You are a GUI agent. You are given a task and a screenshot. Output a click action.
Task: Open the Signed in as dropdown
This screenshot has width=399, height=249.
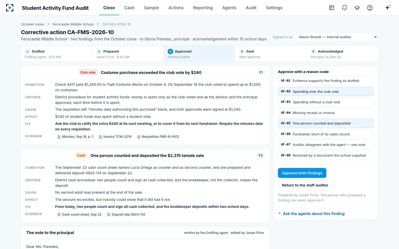tap(336, 37)
